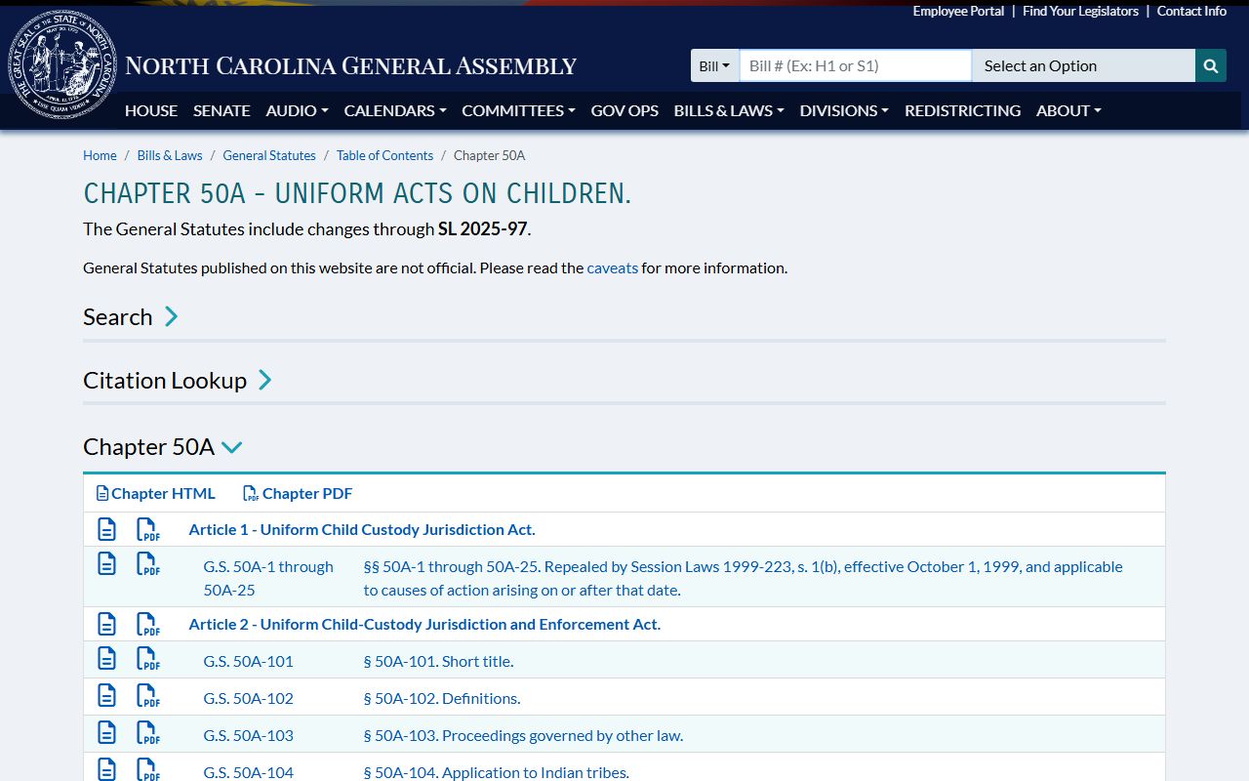Viewport: 1249px width, 781px height.
Task: Open the Contact Info link
Action: click(1191, 11)
